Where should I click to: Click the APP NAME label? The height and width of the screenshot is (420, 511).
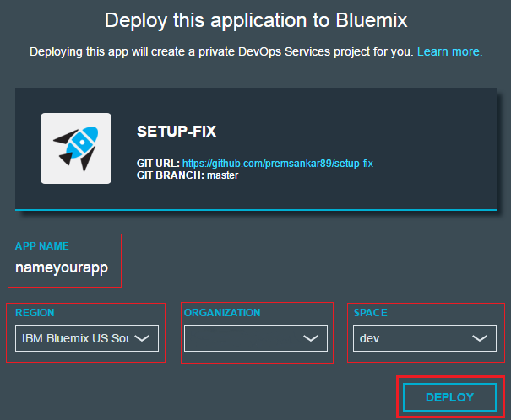(42, 246)
